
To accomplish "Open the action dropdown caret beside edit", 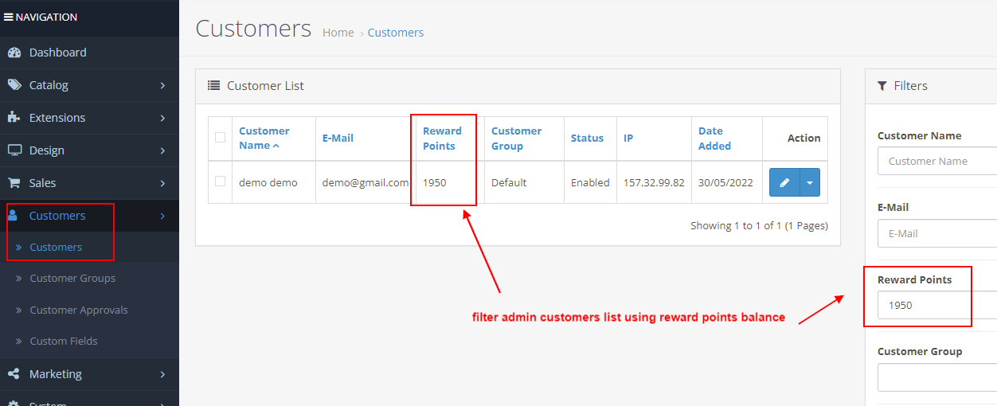I will (x=809, y=182).
